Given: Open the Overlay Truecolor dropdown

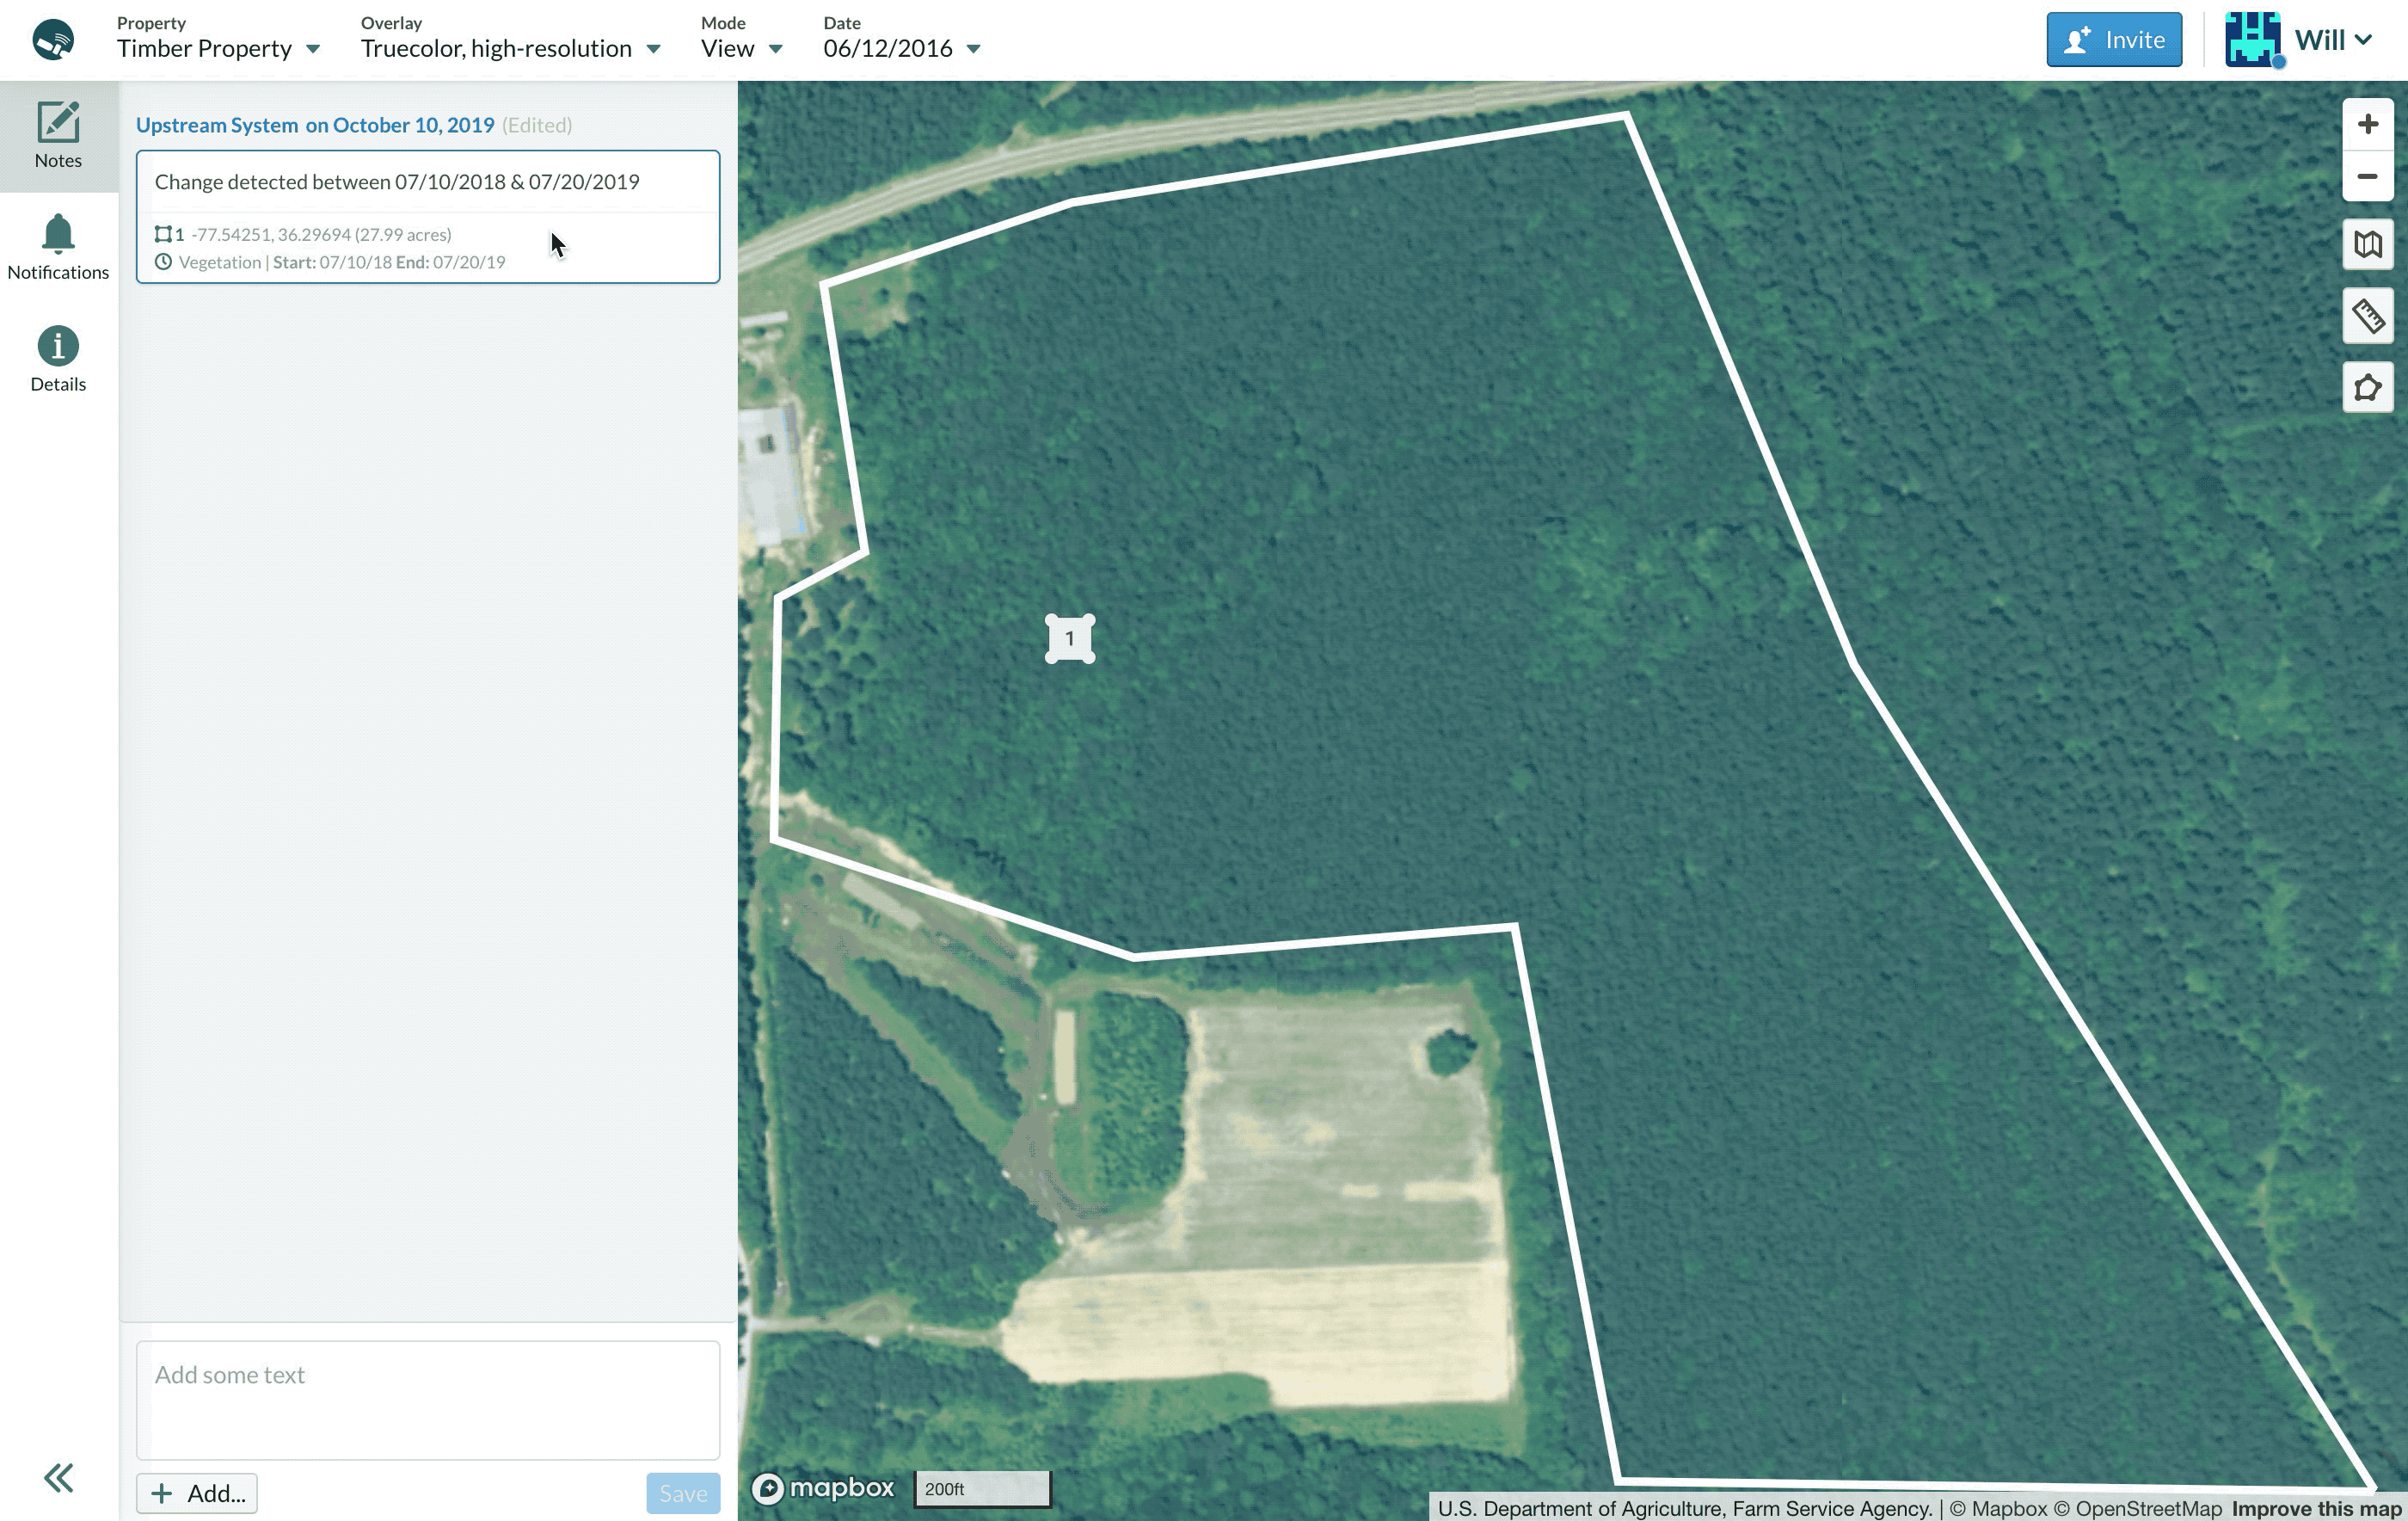Looking at the screenshot, I should click(x=510, y=48).
